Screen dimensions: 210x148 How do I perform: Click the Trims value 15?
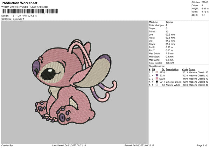point(167,31)
